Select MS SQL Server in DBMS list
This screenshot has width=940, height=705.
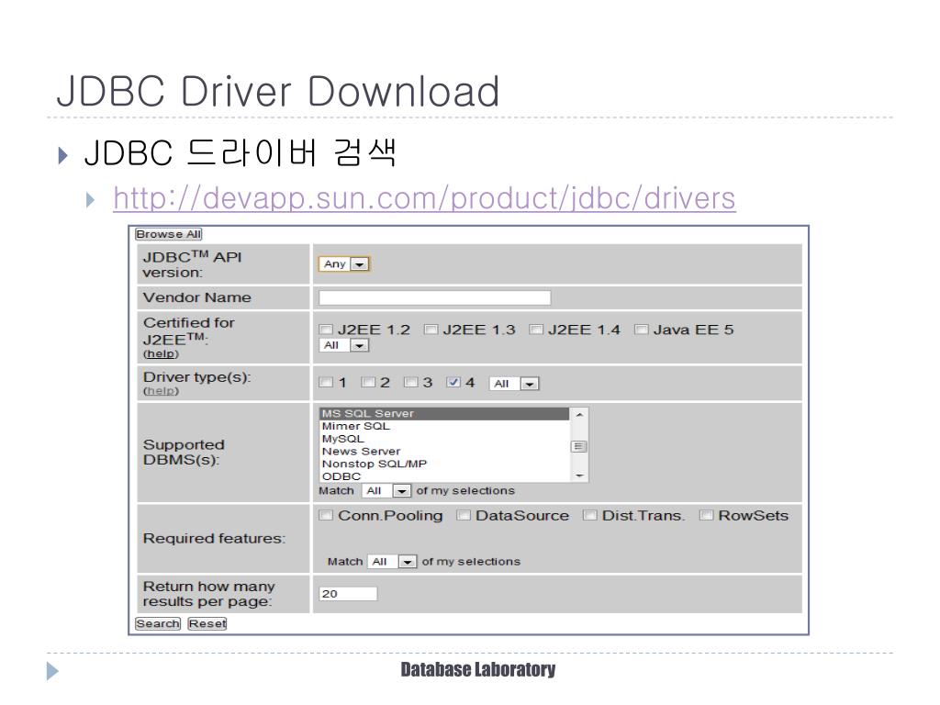pyautogui.click(x=444, y=414)
